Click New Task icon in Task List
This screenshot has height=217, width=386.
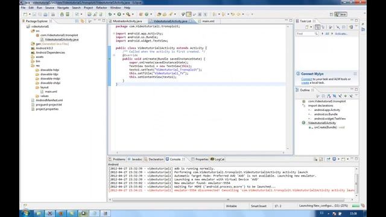click(307, 27)
